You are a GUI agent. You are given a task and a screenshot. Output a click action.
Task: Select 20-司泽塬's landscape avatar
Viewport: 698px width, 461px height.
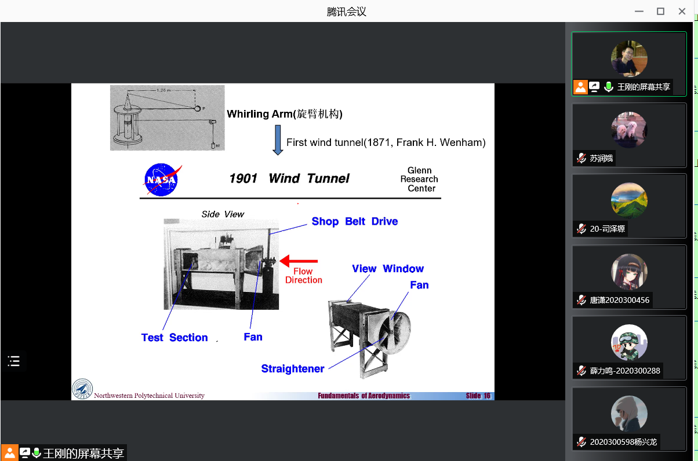[x=629, y=201]
